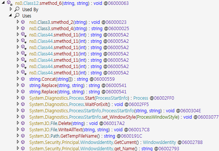Click the cube icon beside Path.GetTempFileName

(x=23, y=136)
